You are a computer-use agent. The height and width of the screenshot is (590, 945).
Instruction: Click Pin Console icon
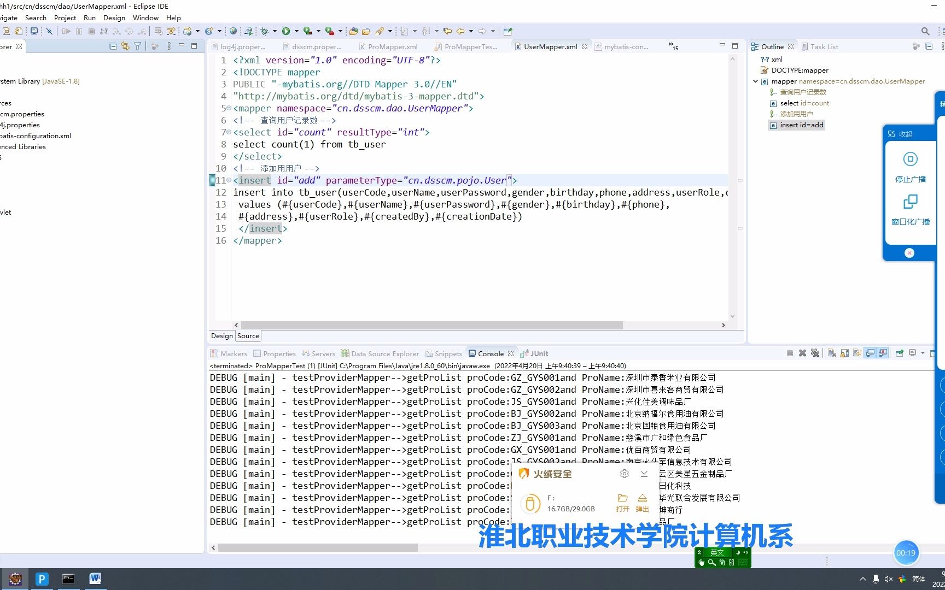(x=899, y=353)
